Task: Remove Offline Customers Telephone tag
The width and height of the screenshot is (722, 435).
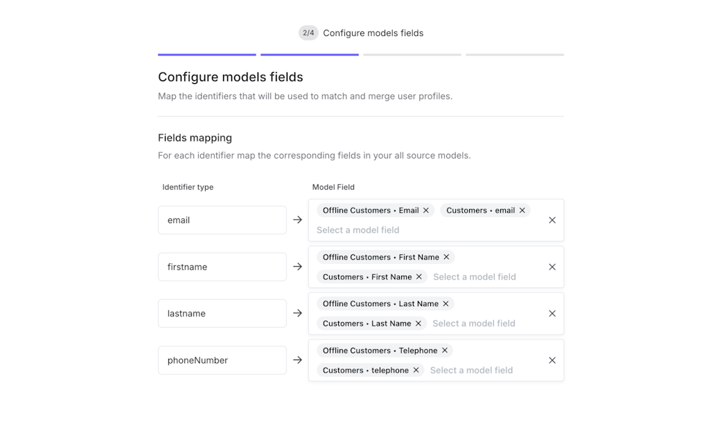Action: (x=445, y=350)
